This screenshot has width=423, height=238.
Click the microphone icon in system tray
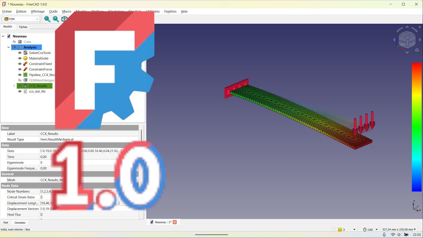[384, 234]
